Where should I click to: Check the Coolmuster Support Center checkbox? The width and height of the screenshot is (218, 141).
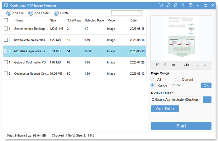tap(6, 73)
